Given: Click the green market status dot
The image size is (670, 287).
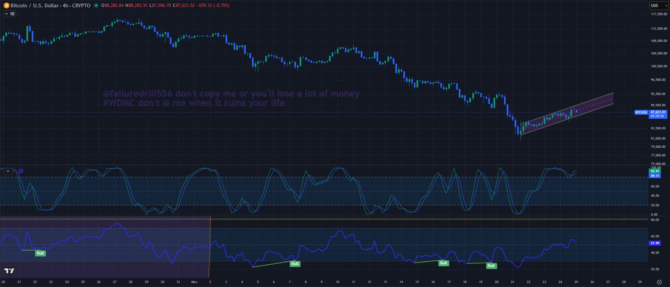Looking at the screenshot, I should (x=95, y=5).
